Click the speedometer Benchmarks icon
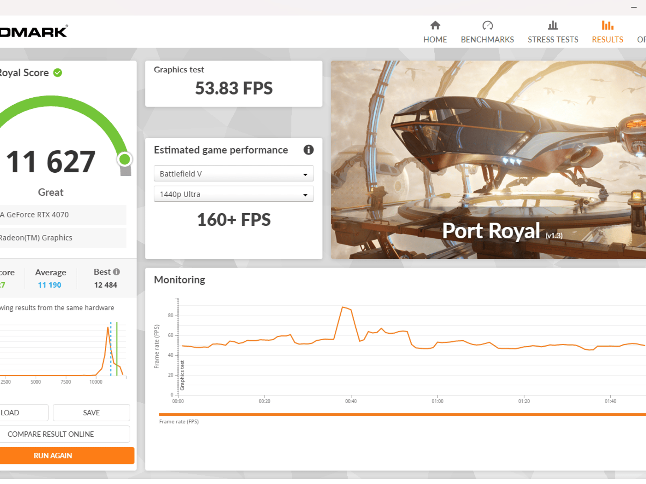646x484 pixels. tap(487, 25)
